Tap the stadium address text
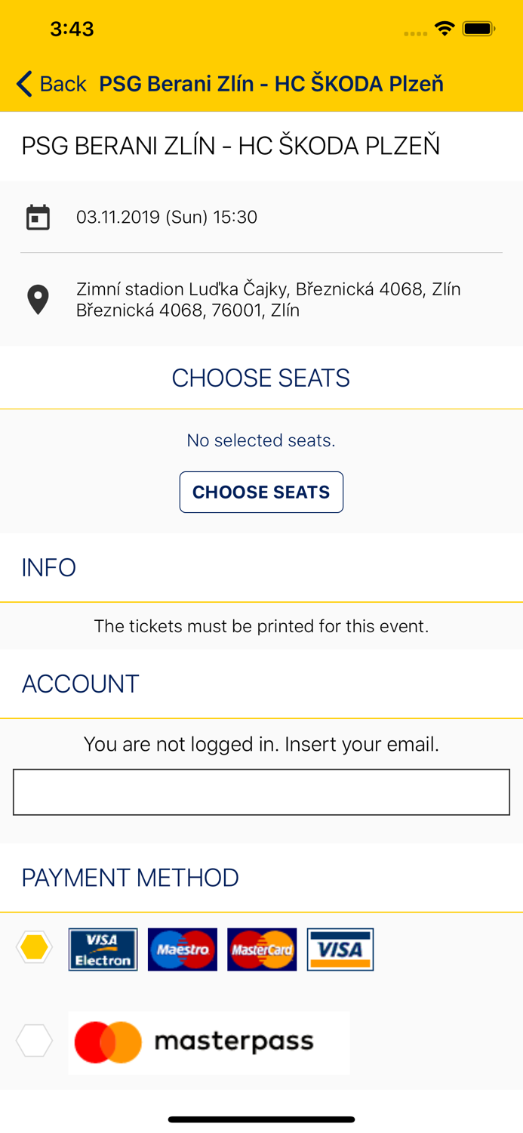Viewport: 523px width, 1133px height. [269, 300]
